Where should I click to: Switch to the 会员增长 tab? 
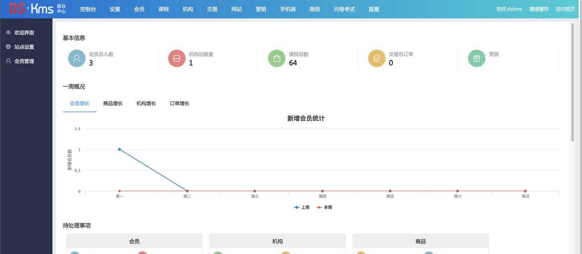click(x=80, y=103)
